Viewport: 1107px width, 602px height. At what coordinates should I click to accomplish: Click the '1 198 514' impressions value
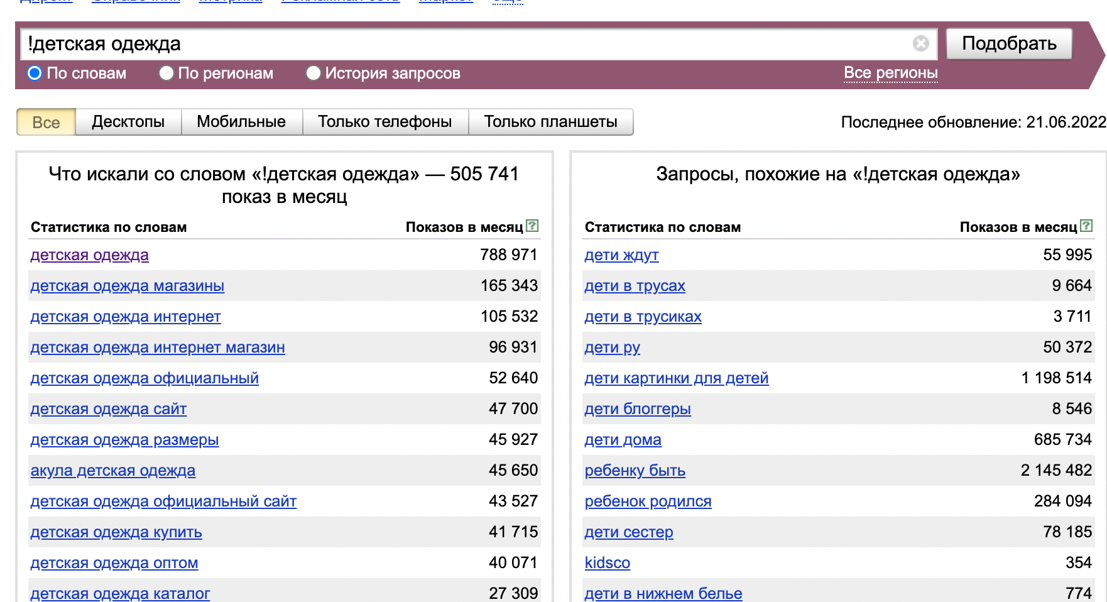tap(1057, 378)
